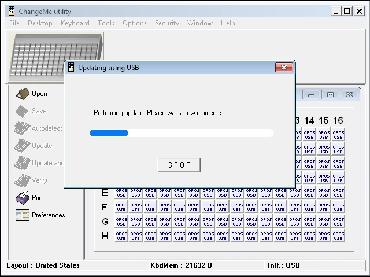
Task: Click the ChangeMe utility title bar icon
Action: coord(12,11)
